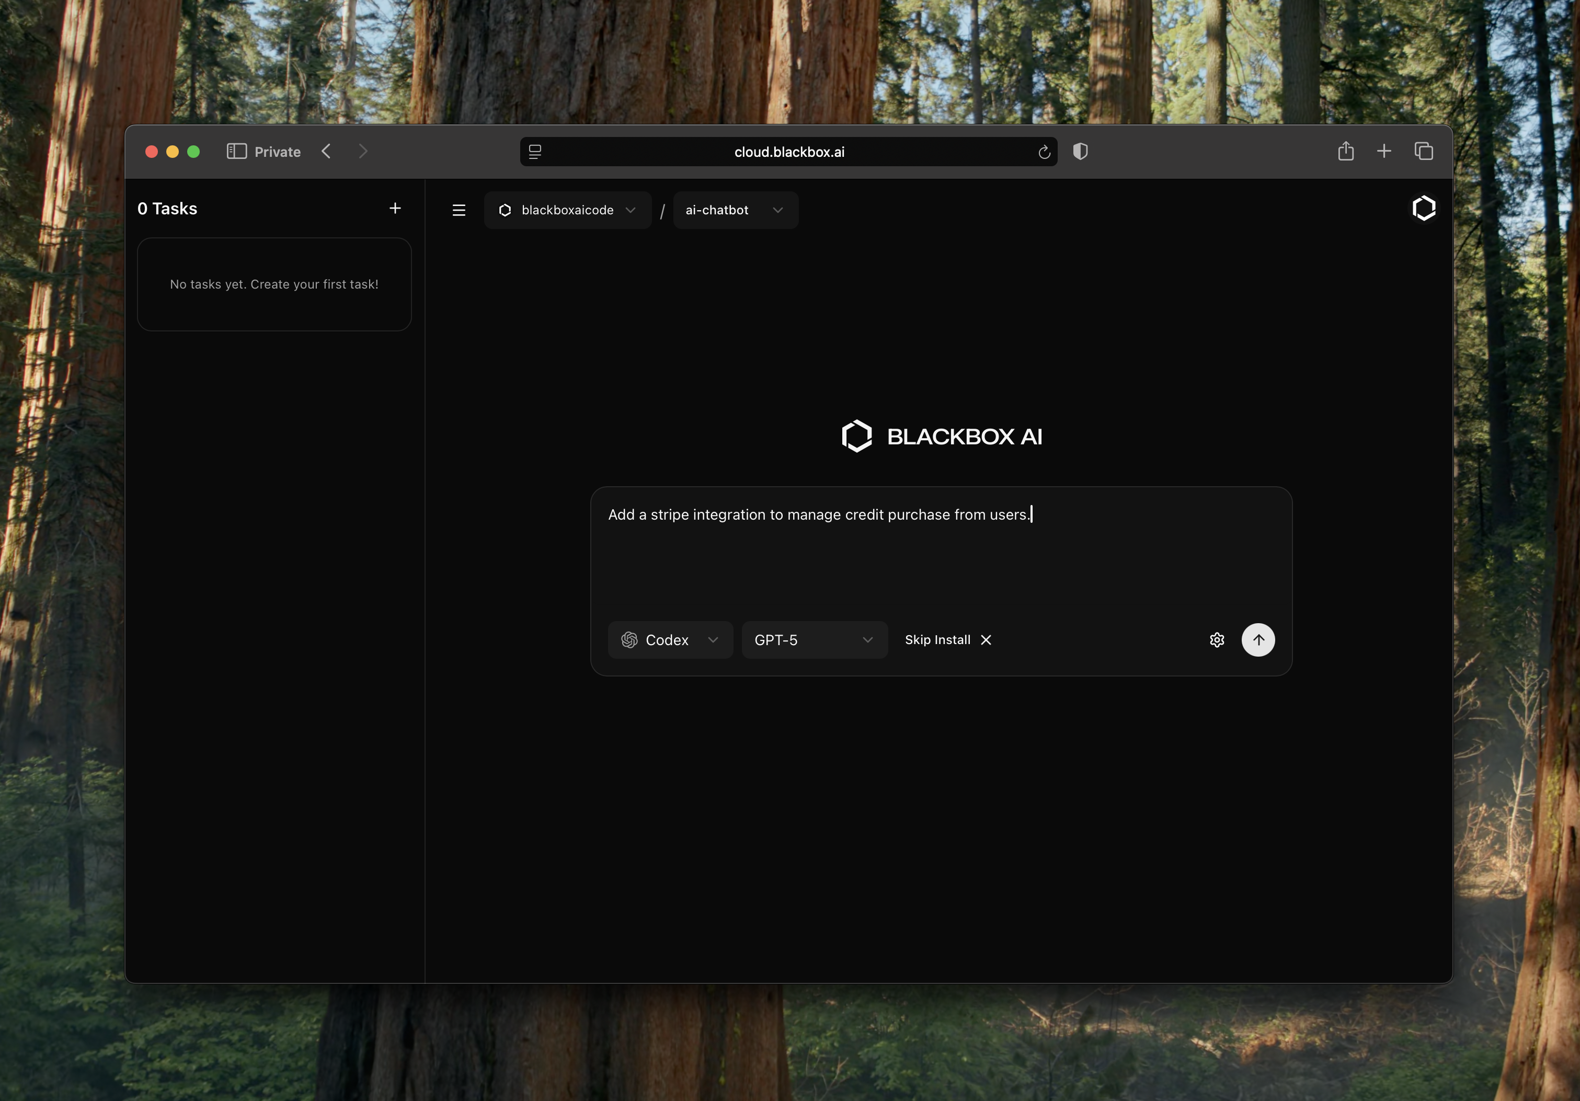Open the settings gear in prompt box
Image resolution: width=1580 pixels, height=1101 pixels.
[x=1217, y=640]
